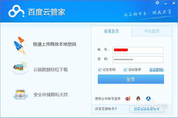
Task: Open the 忘记密码? link
Action: point(156,70)
